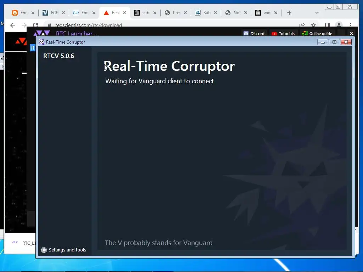Close the Real-Time Corruptor window
The height and width of the screenshot is (272, 363).
346,42
